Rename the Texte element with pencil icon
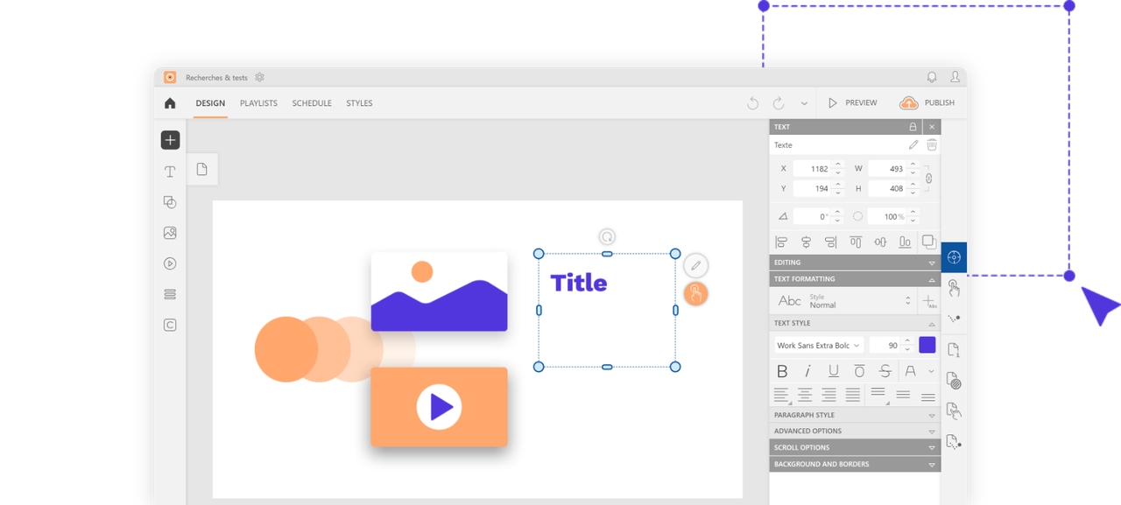1121x505 pixels. coord(913,145)
